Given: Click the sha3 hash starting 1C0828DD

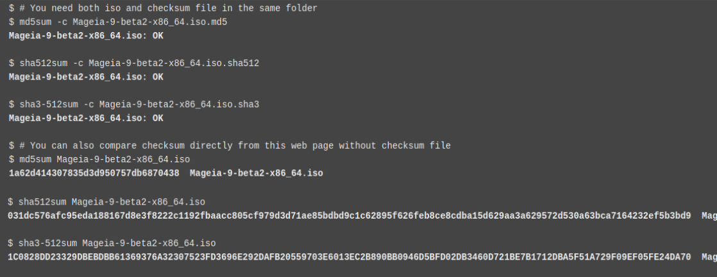Looking at the screenshot, I should [x=350, y=257].
